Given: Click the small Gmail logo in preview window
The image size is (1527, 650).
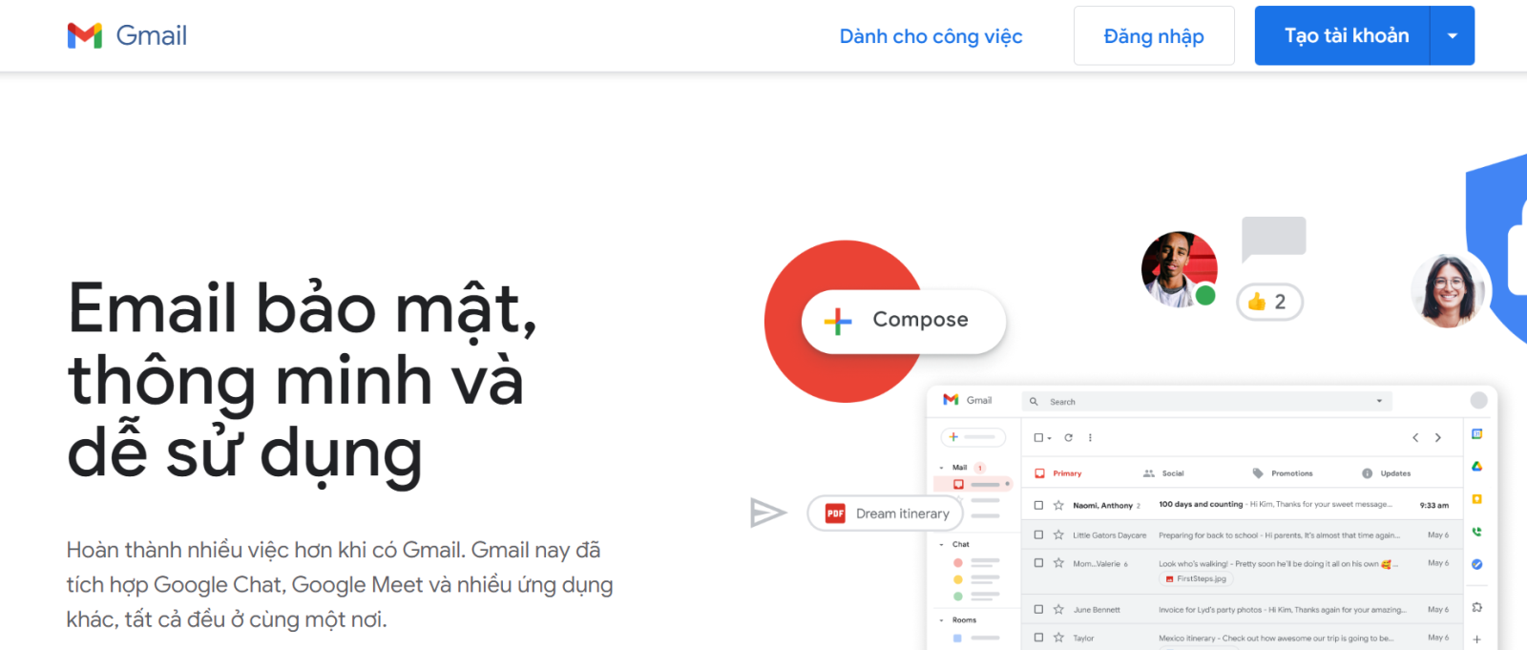Looking at the screenshot, I should 967,400.
